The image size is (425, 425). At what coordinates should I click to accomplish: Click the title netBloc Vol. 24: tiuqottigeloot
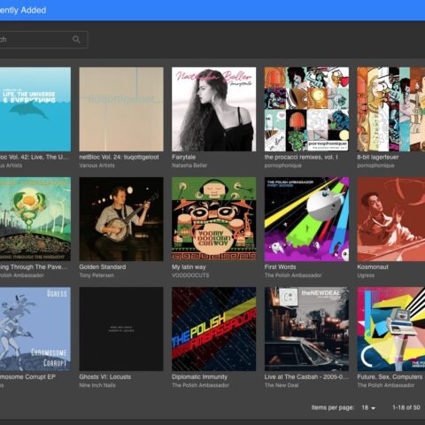119,157
